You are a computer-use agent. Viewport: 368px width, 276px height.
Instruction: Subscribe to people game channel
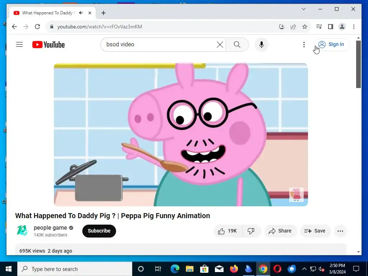pyautogui.click(x=99, y=231)
